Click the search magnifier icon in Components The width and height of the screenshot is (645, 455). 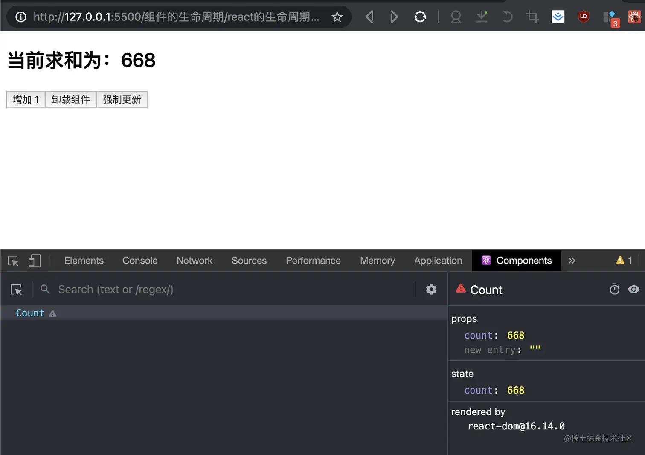tap(45, 289)
